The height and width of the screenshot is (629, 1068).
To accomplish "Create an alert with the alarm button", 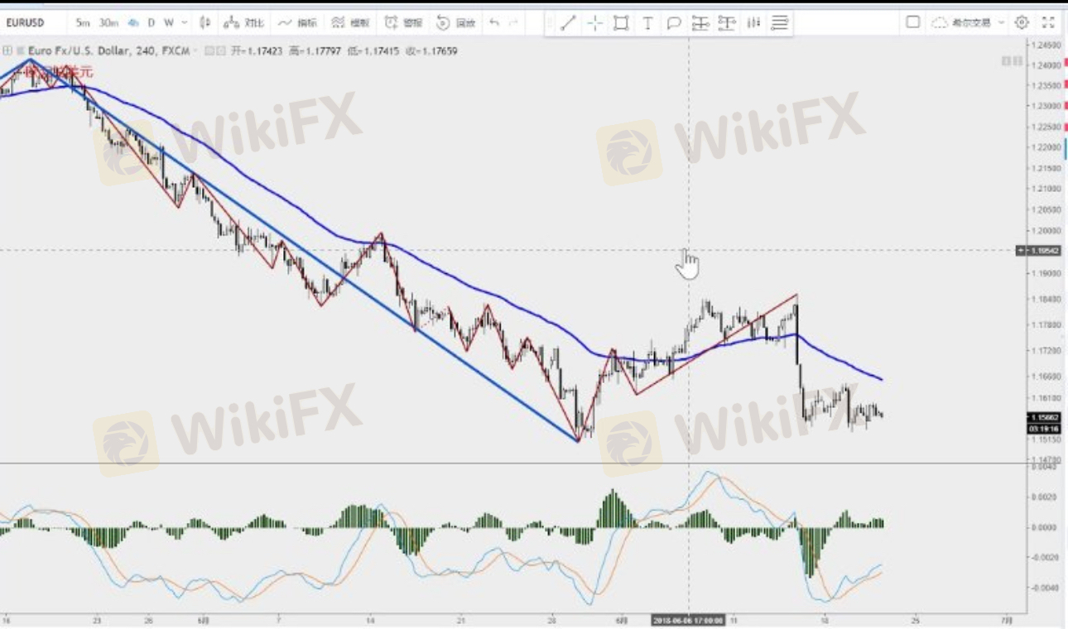I will [403, 22].
